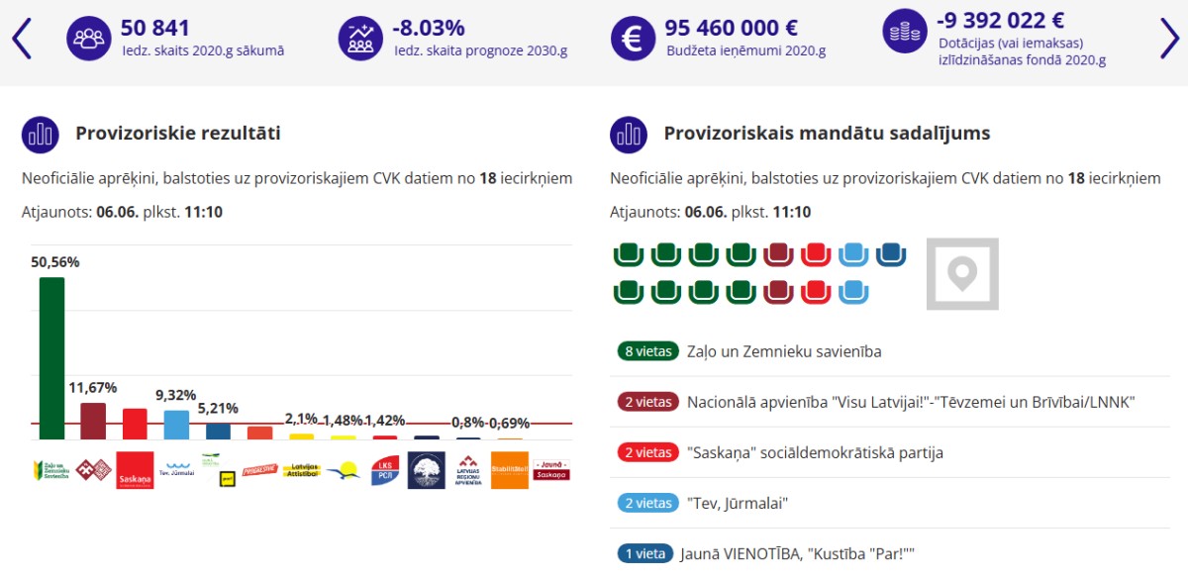Viewport: 1188px width, 580px height.
Task: Click the dark blue seat icon
Action: pyautogui.click(x=891, y=255)
